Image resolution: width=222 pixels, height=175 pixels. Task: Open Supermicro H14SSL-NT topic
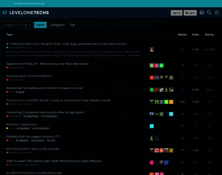pos(47,64)
